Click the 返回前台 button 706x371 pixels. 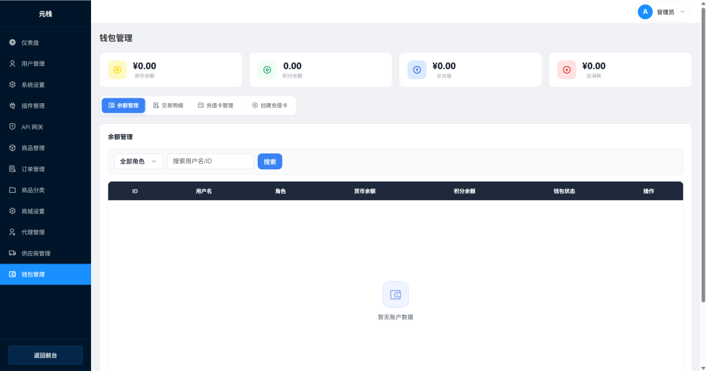[46, 355]
